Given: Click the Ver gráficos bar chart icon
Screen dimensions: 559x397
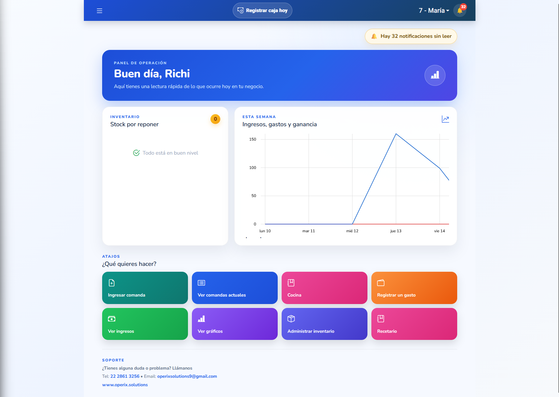Looking at the screenshot, I should click(201, 319).
